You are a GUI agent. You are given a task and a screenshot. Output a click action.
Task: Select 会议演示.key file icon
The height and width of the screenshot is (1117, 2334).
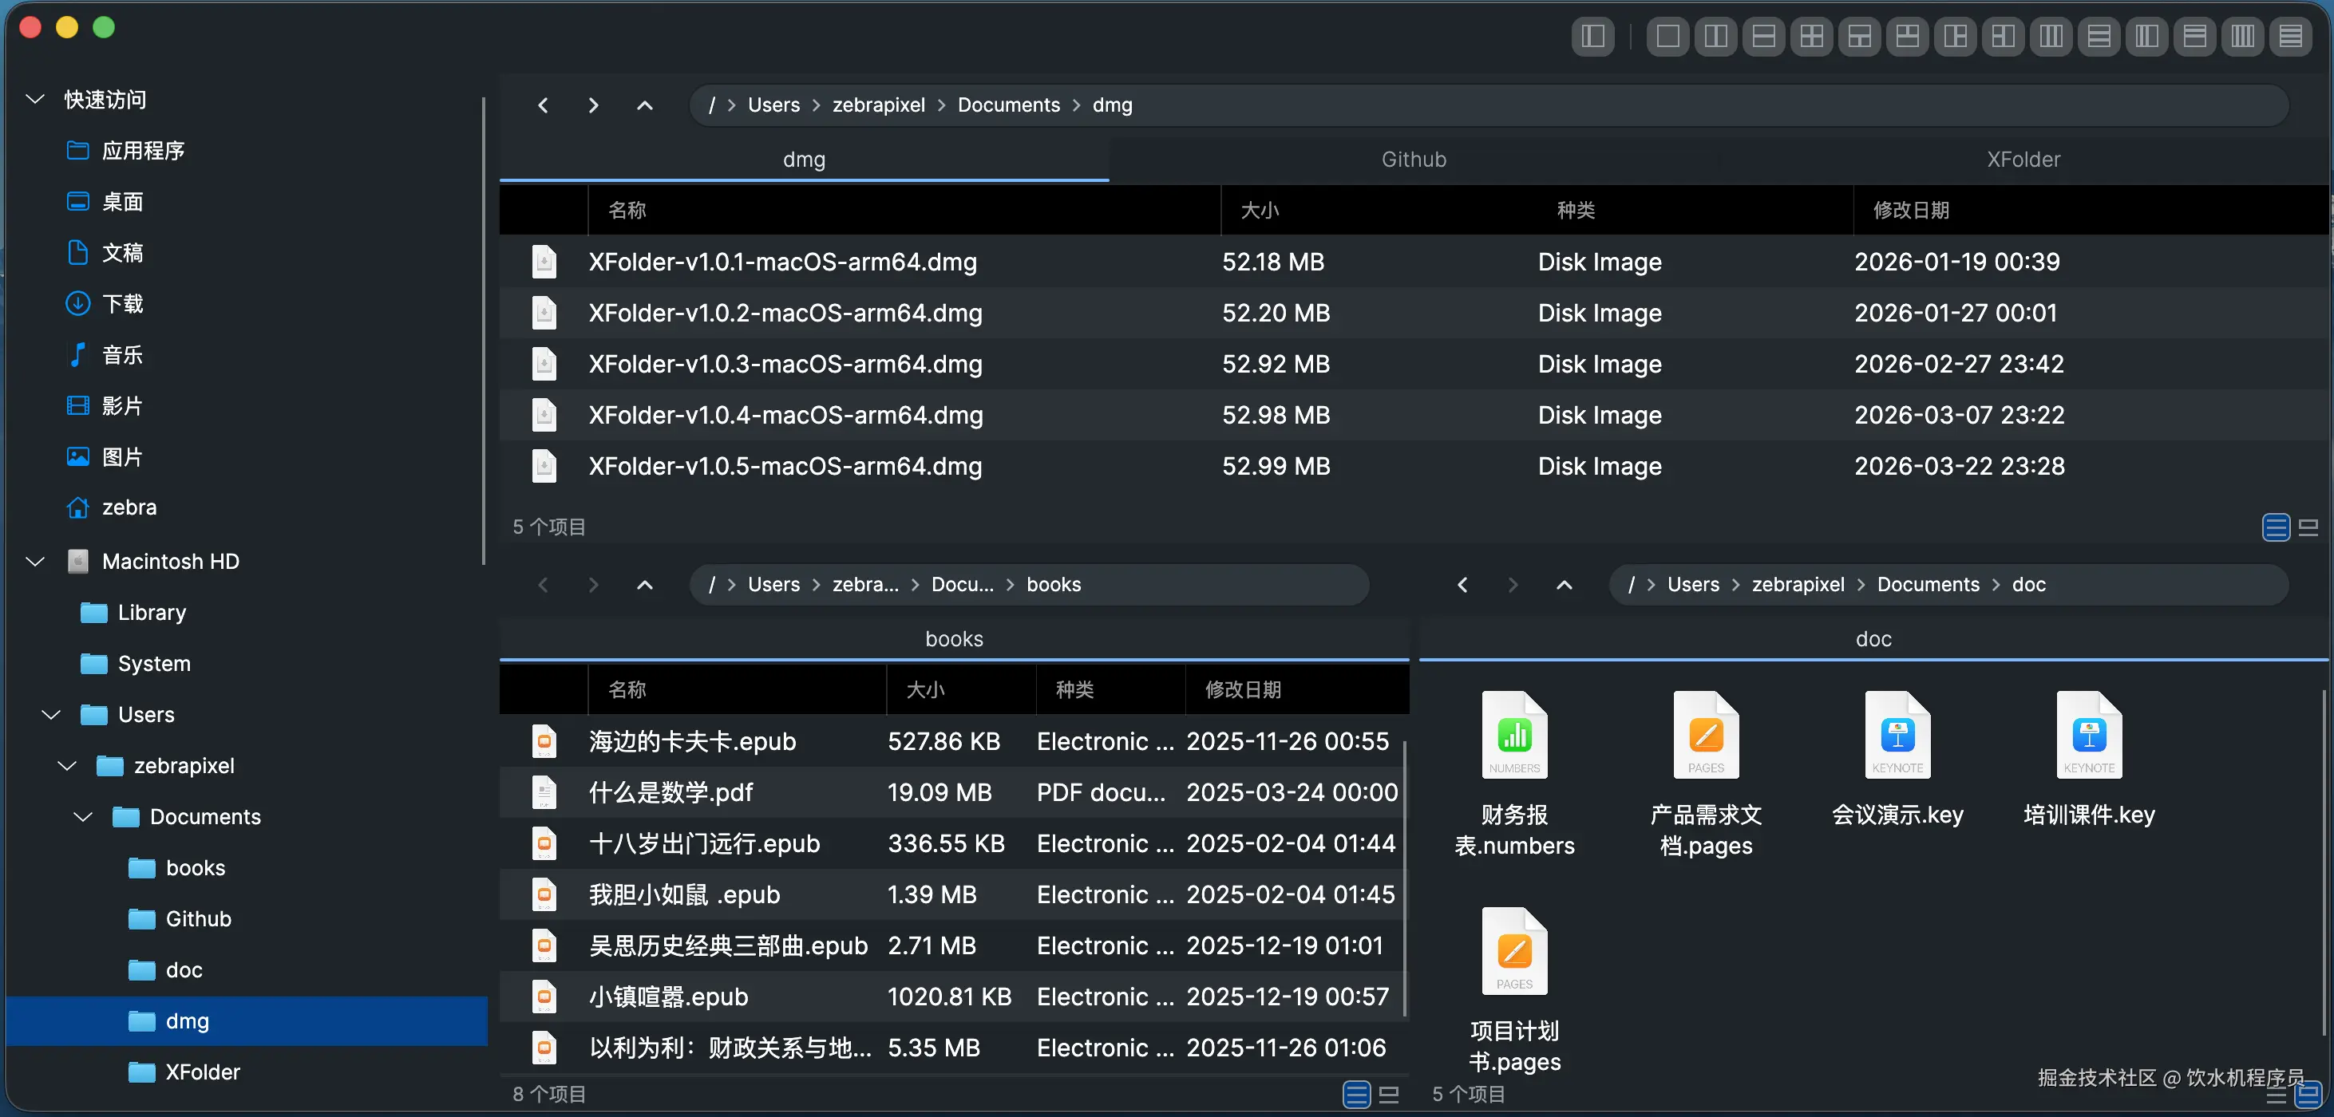[x=1897, y=735]
